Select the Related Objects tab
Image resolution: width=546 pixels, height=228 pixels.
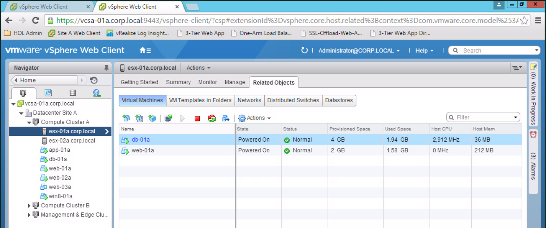pyautogui.click(x=274, y=82)
